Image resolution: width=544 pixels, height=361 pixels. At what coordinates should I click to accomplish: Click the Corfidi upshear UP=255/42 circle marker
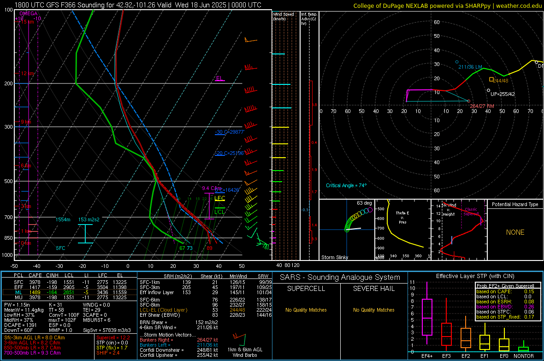tap(489, 90)
